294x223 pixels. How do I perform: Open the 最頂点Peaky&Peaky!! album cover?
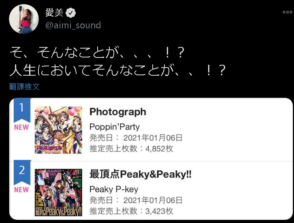pyautogui.click(x=58, y=193)
